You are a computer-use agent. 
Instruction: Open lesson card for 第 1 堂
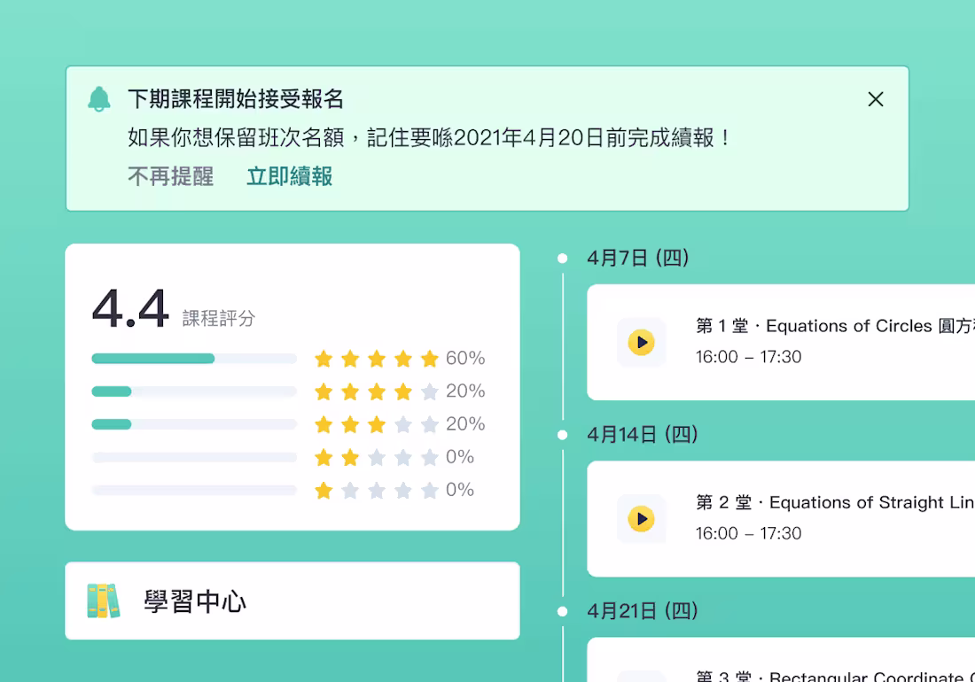coord(798,343)
